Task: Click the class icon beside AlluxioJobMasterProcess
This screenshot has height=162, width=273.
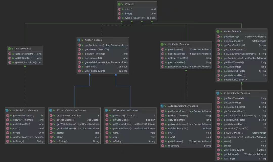Action: coord(51,110)
